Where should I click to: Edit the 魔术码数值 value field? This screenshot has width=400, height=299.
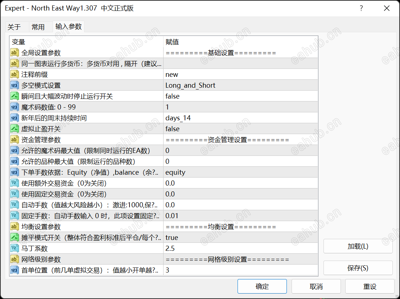tap(240, 107)
